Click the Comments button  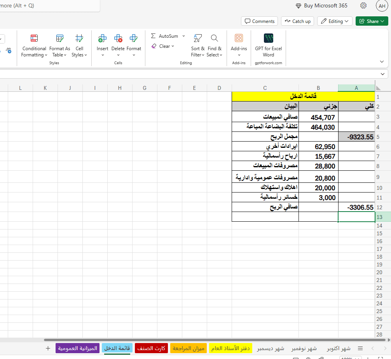point(259,21)
